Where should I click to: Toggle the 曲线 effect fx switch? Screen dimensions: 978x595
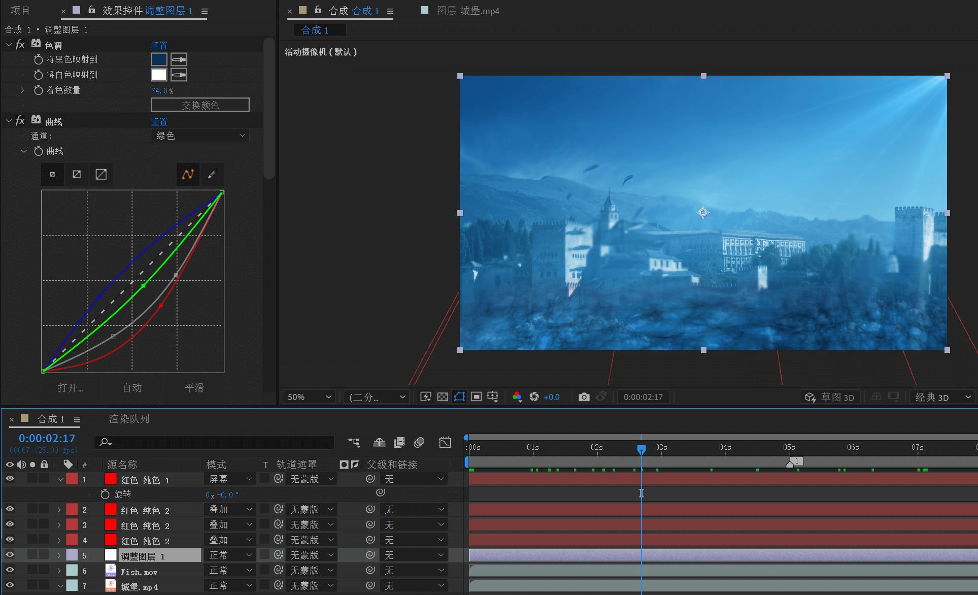[x=20, y=121]
